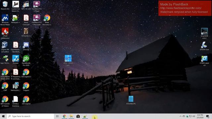Select the OpenBalanc... PDF file icon
Viewport: 212px width, 119px height.
[x=16, y=47]
